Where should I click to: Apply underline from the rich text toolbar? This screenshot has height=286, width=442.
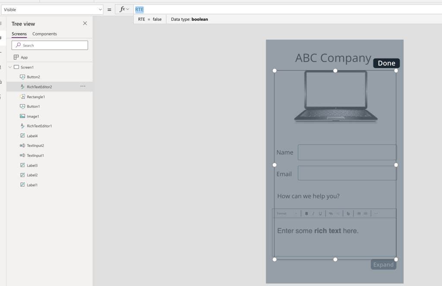point(320,214)
